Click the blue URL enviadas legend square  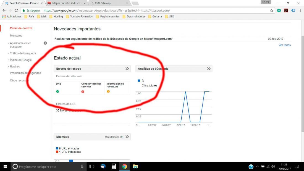coord(57,148)
